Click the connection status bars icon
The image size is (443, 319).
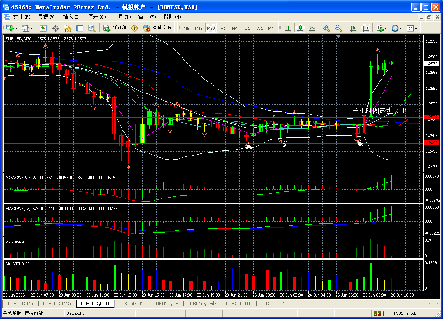379,313
